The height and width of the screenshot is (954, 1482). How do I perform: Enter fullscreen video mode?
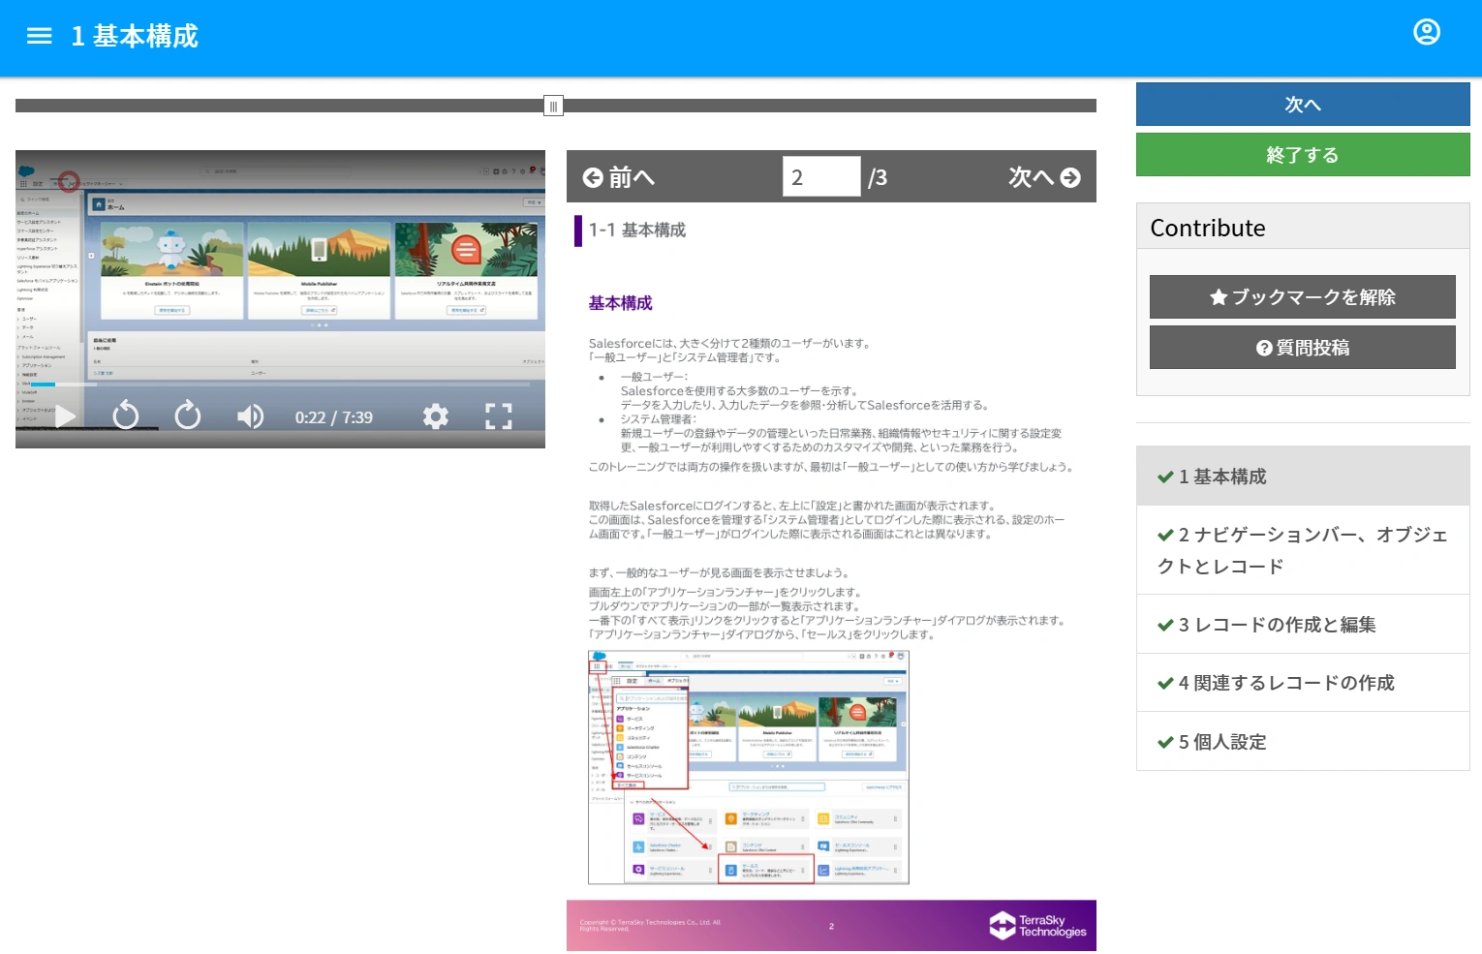tap(499, 416)
